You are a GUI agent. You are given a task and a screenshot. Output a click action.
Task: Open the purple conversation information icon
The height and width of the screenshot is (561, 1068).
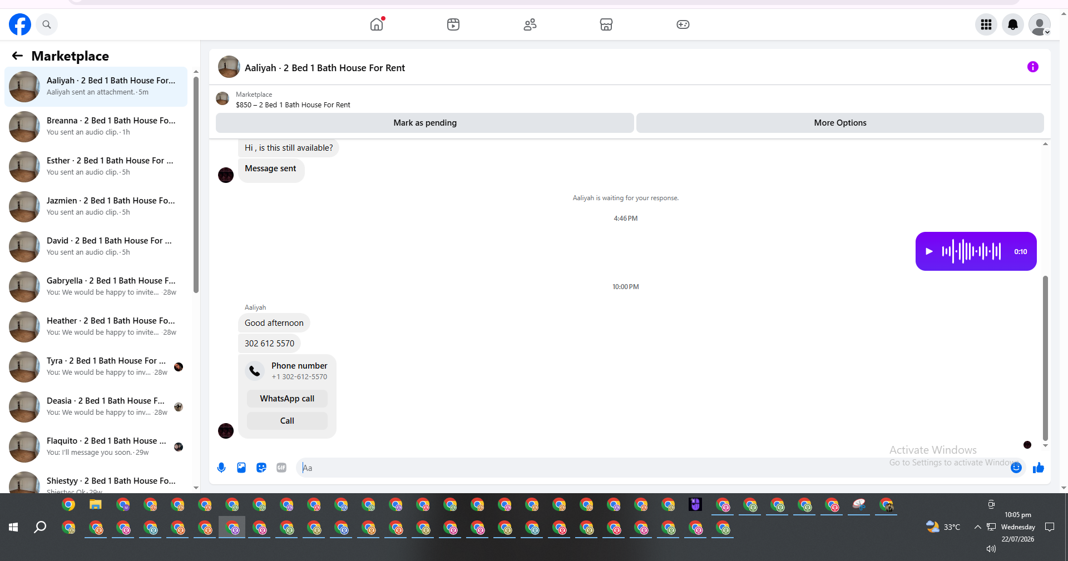1033,67
